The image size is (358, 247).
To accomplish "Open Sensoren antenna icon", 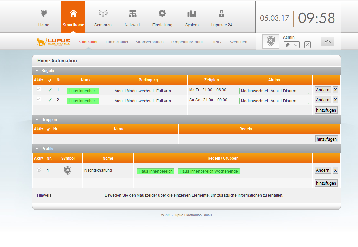I will (103, 14).
